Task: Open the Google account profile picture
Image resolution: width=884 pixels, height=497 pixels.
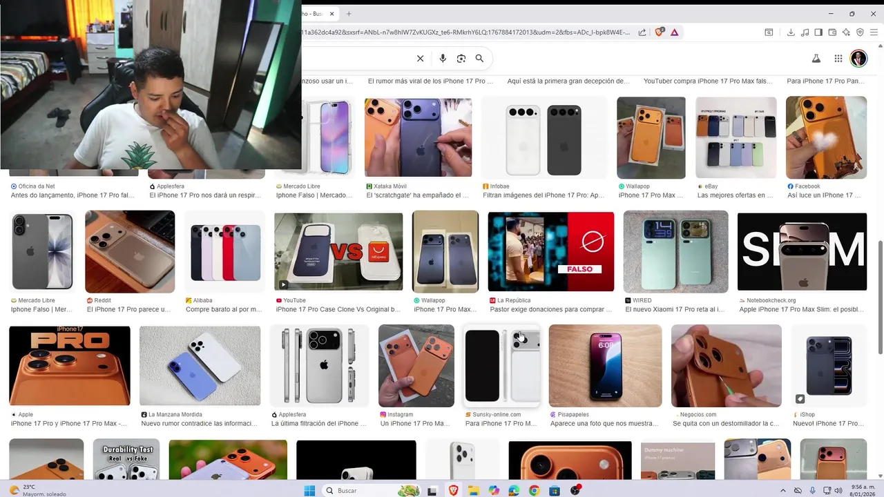Action: tap(858, 58)
